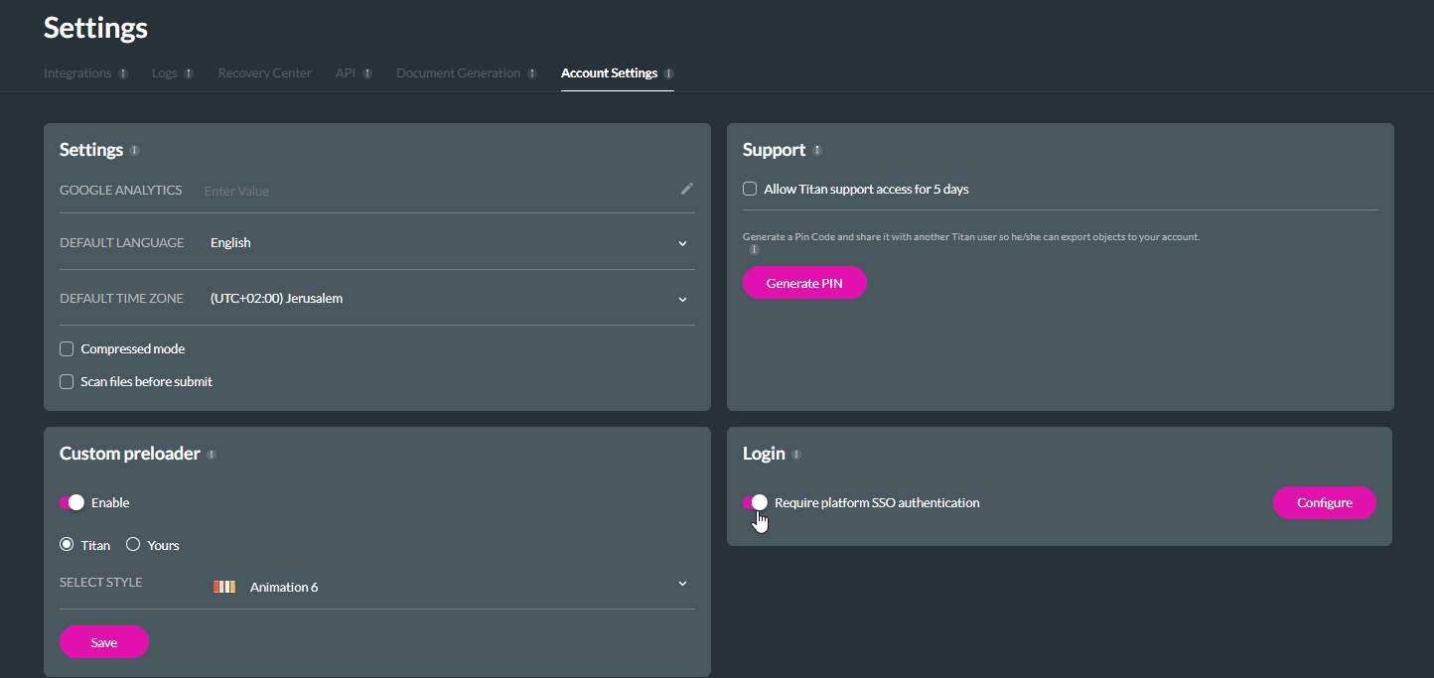Click the pencil edit icon for Google Analytics
This screenshot has width=1434, height=678.
pyautogui.click(x=686, y=189)
